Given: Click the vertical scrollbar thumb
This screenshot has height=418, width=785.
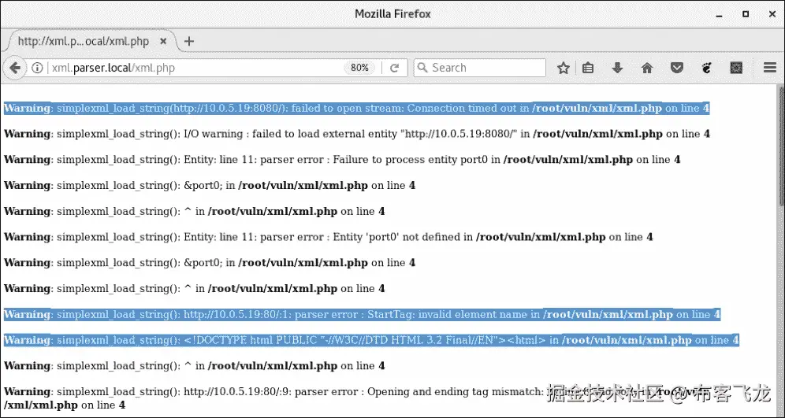Looking at the screenshot, I should point(780,145).
